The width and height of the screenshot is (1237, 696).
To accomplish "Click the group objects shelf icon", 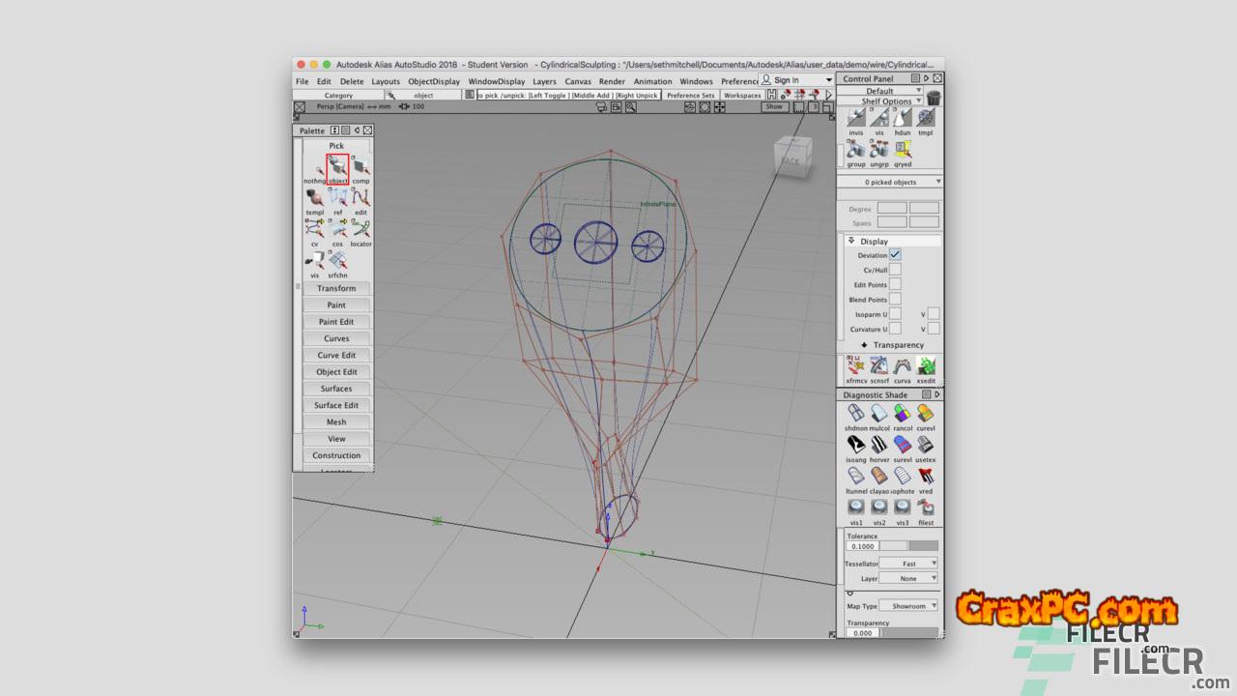I will [x=855, y=150].
